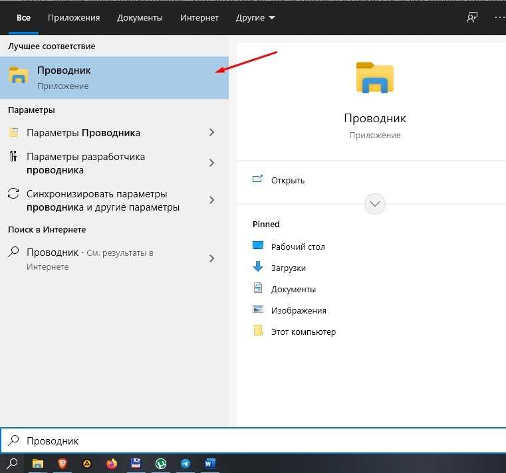Viewport: 506px width, 473px height.
Task: Click the magnifier icon inside the search box
Action: [13, 440]
